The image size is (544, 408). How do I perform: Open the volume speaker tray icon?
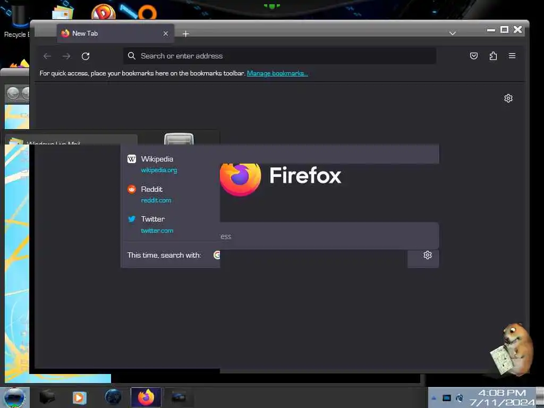coord(460,398)
